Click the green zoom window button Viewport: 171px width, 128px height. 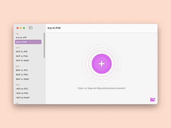[24, 28]
